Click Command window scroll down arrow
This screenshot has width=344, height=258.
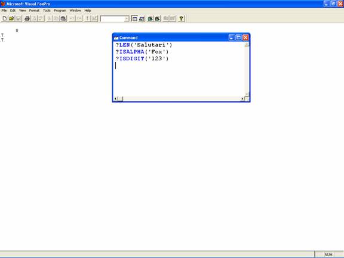tap(247, 94)
